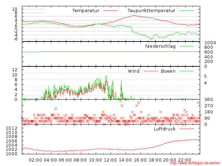The image size is (222, 166).
Task: Click the 14:00 time axis label
Action: pyautogui.click(x=125, y=160)
